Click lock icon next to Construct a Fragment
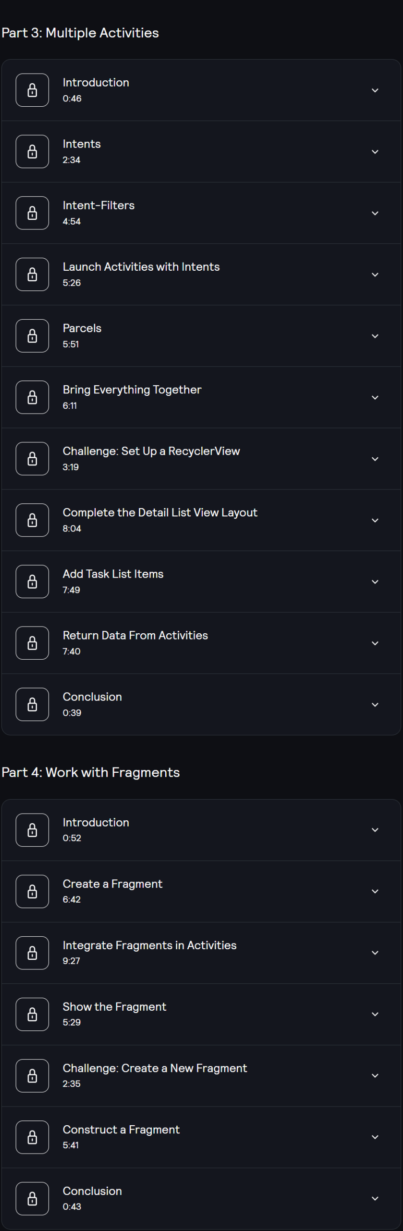Viewport: 403px width, 1231px height. pyautogui.click(x=32, y=1137)
